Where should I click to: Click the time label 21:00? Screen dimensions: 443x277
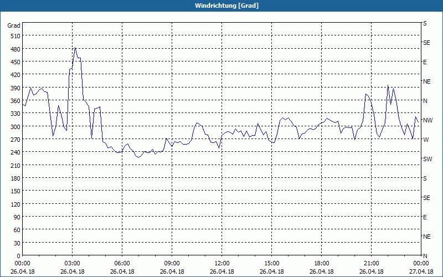(371, 264)
